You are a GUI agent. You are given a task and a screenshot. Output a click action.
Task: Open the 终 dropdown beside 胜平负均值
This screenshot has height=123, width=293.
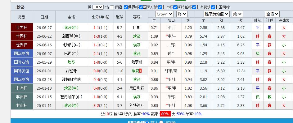pyautogui.click(x=237, y=14)
